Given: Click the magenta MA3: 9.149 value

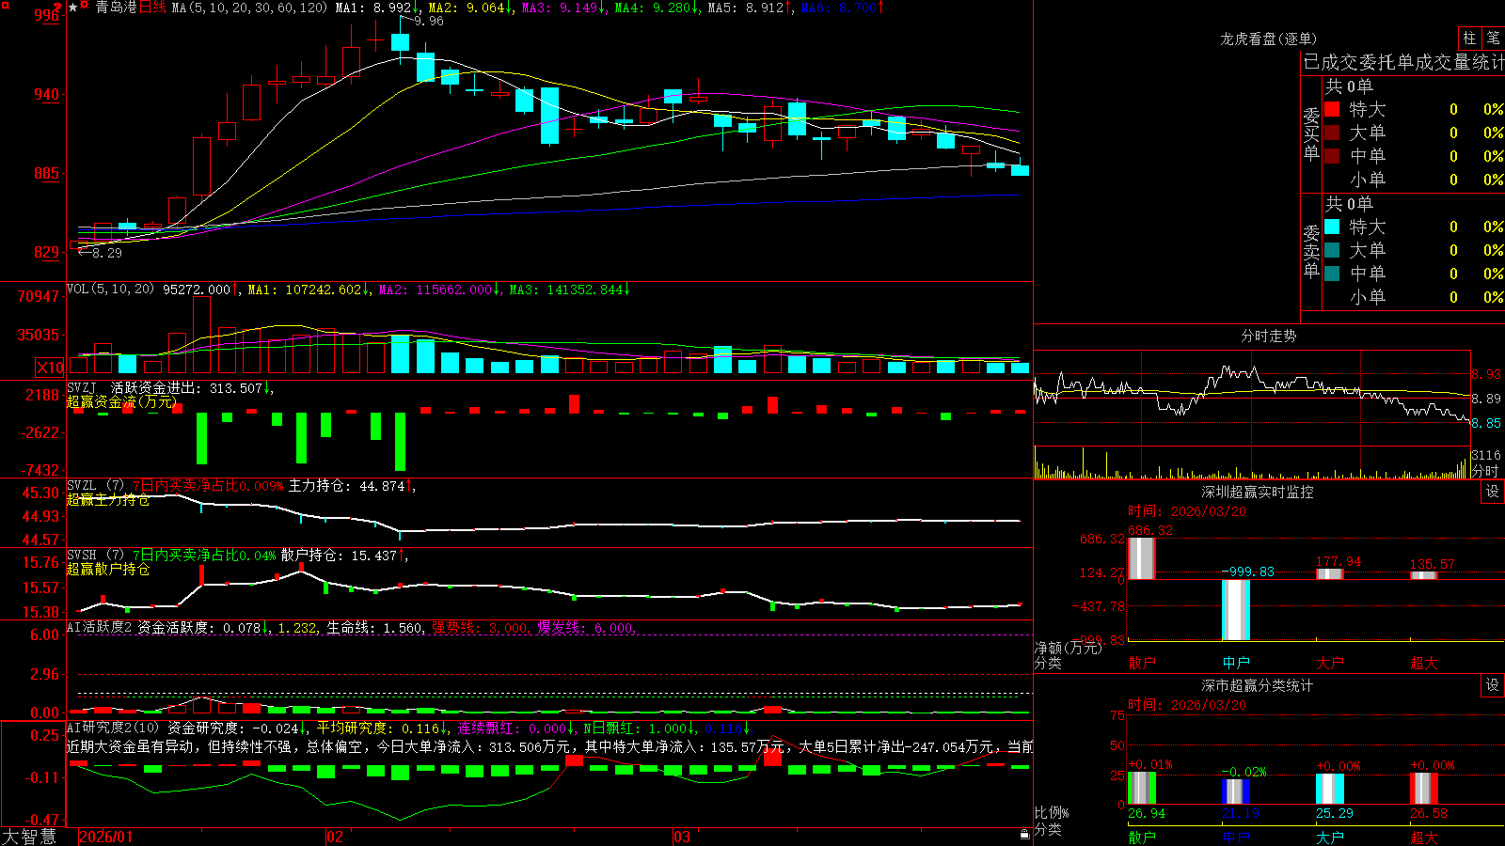Looking at the screenshot, I should (563, 8).
